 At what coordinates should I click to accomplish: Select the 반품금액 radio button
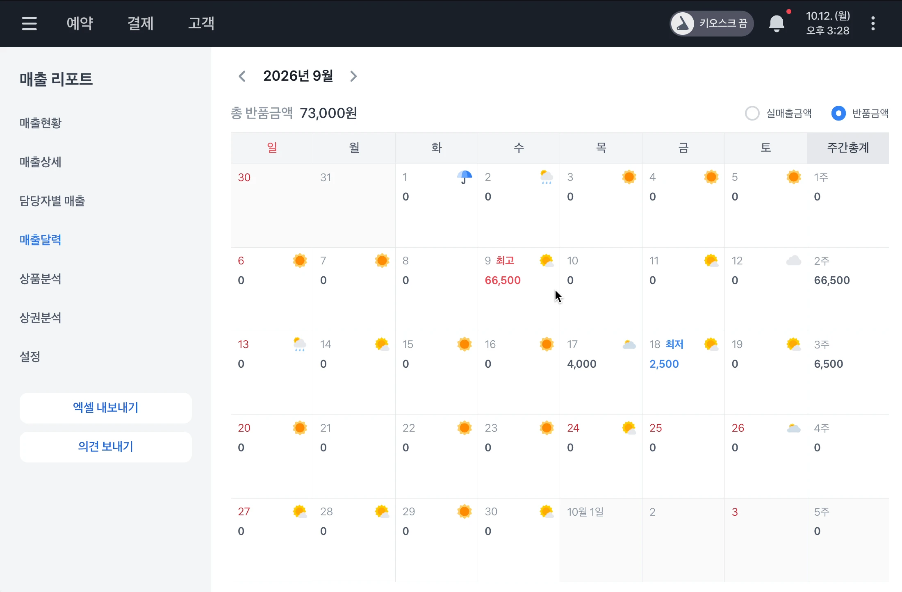click(838, 113)
